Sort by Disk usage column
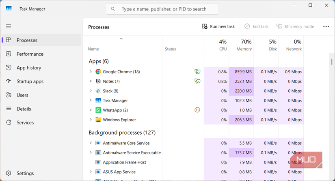335x181 pixels. click(x=266, y=45)
